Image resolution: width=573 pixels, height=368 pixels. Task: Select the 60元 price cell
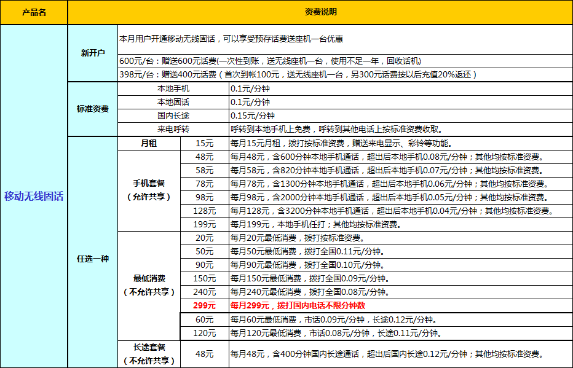[x=205, y=320]
